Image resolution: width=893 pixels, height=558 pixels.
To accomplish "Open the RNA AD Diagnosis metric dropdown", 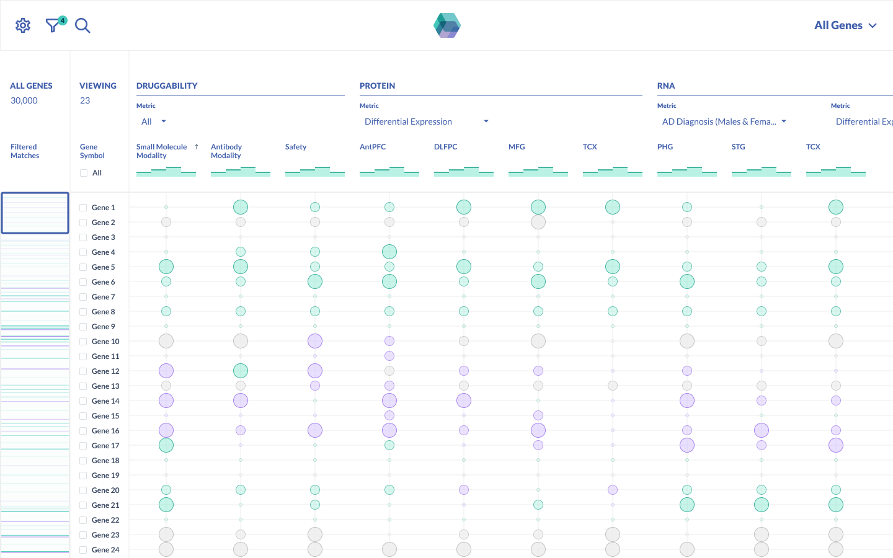I will 724,122.
